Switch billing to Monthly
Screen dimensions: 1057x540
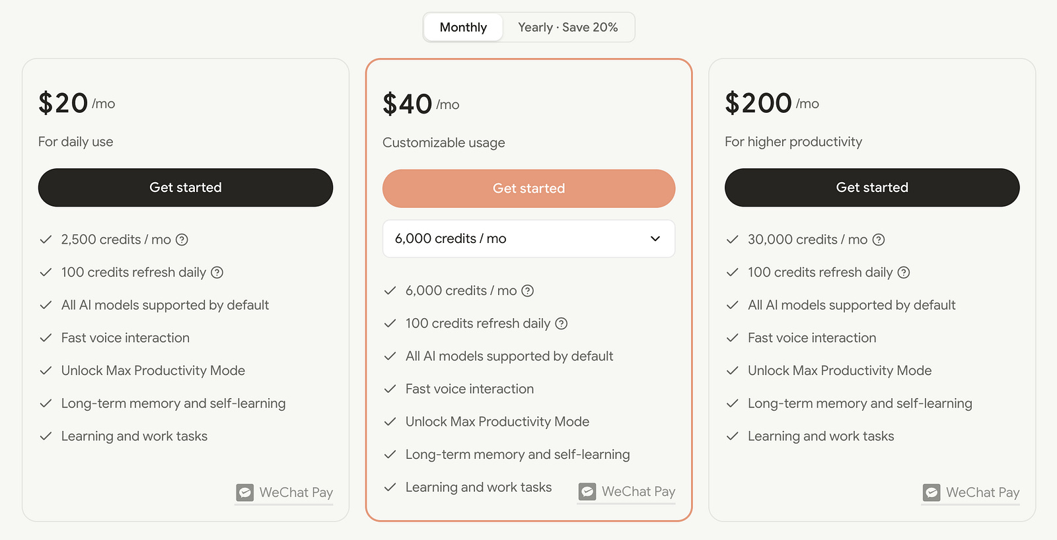[463, 27]
